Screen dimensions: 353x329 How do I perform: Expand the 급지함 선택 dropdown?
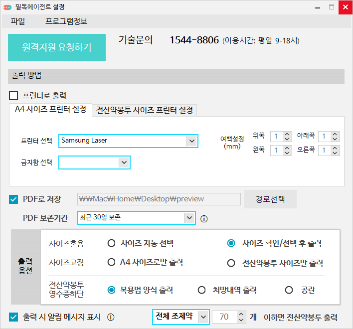(123, 163)
